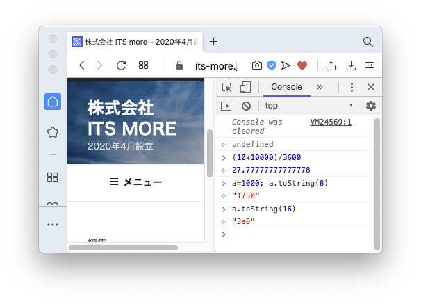This screenshot has height=304, width=421.
Task: Expand more DevTools tabs chevron
Action: 320,87
